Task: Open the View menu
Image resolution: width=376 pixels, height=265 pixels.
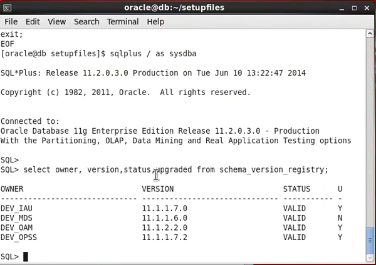Action: coord(56,22)
